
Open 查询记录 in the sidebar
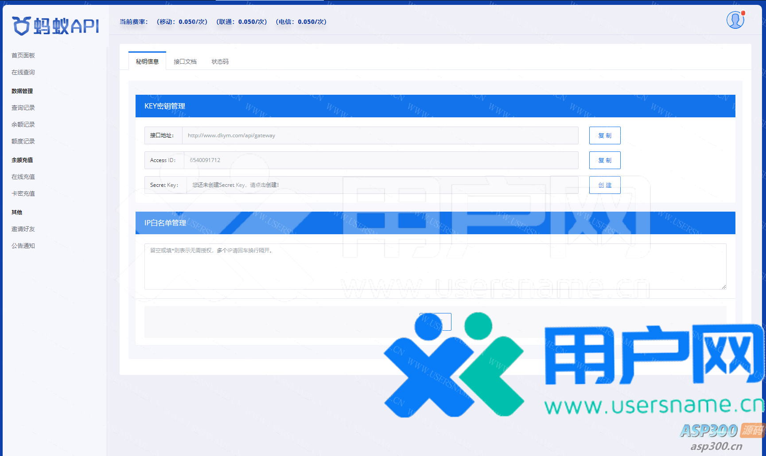point(23,108)
